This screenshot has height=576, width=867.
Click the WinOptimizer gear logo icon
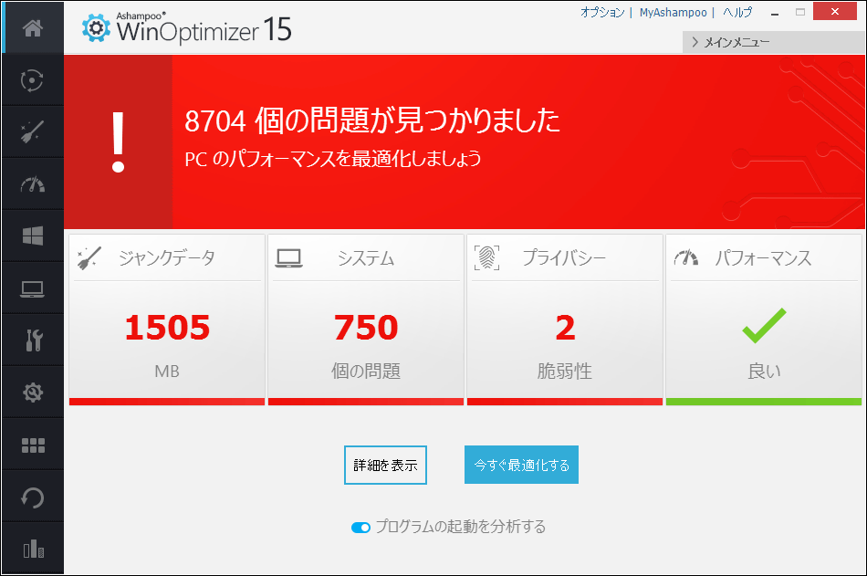coord(96,27)
